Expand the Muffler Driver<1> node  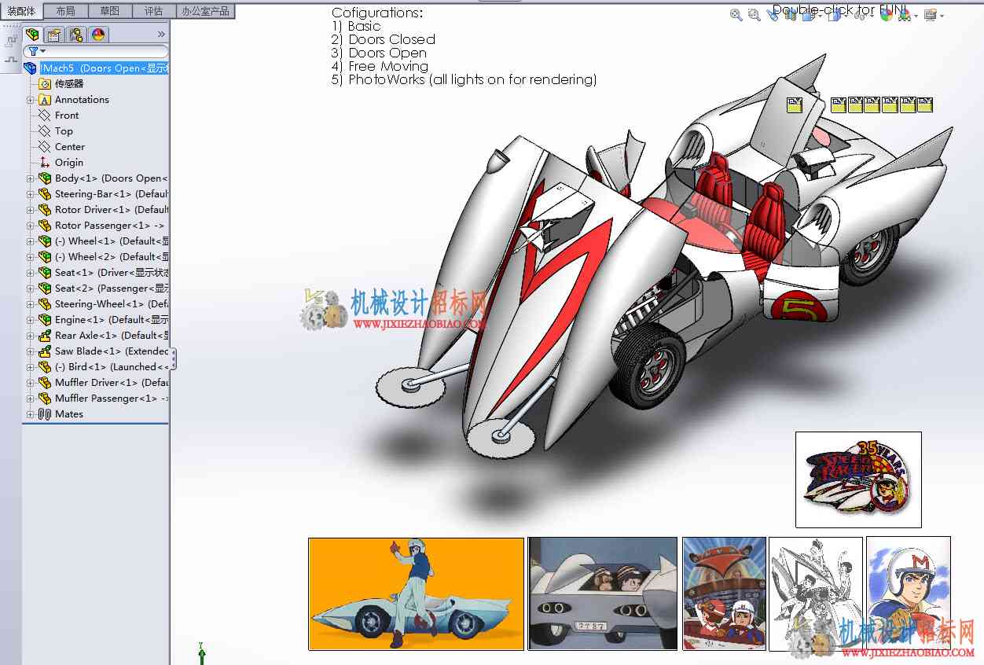[31, 383]
